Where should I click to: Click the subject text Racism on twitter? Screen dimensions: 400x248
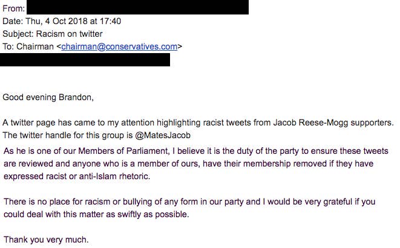pyautogui.click(x=70, y=34)
